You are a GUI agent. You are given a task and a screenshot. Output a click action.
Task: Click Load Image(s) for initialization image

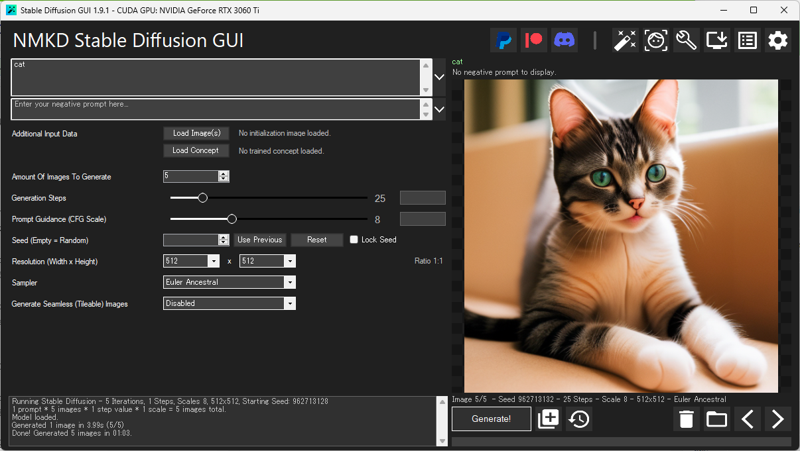pyautogui.click(x=196, y=133)
